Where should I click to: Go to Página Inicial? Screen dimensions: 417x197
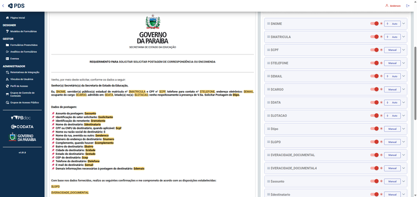pyautogui.click(x=16, y=18)
